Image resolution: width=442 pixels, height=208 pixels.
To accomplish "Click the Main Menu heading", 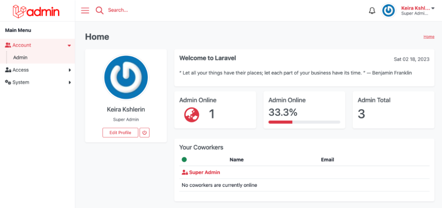I will (x=18, y=30).
